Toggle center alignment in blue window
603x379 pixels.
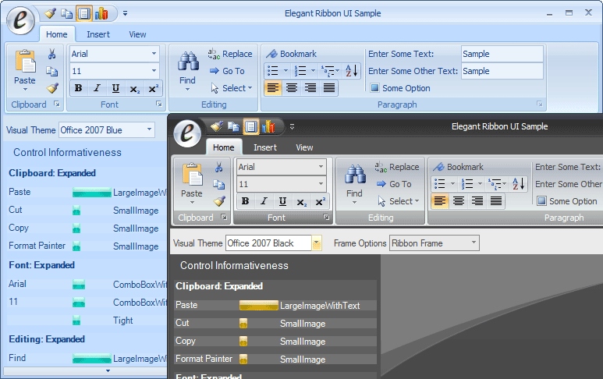(292, 88)
